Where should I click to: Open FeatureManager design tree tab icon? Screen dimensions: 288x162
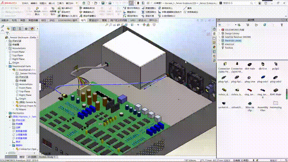point(8,29)
